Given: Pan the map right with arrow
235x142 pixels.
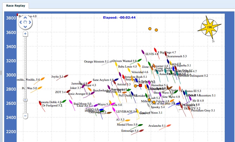Looking at the screenshot, I should click(x=30, y=22).
